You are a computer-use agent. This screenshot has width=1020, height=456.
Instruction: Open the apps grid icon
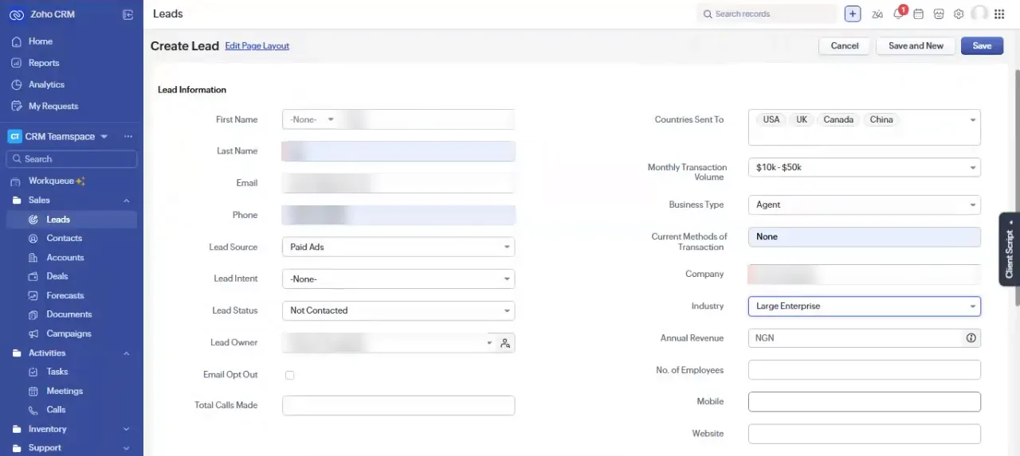[x=999, y=14]
